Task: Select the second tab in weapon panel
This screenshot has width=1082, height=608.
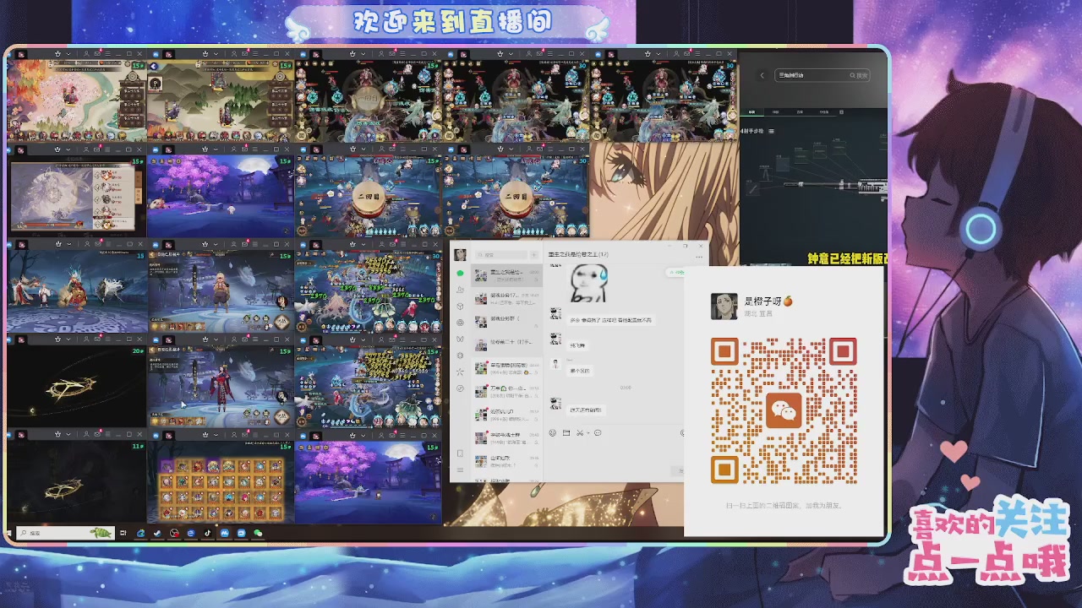Action: coord(775,112)
